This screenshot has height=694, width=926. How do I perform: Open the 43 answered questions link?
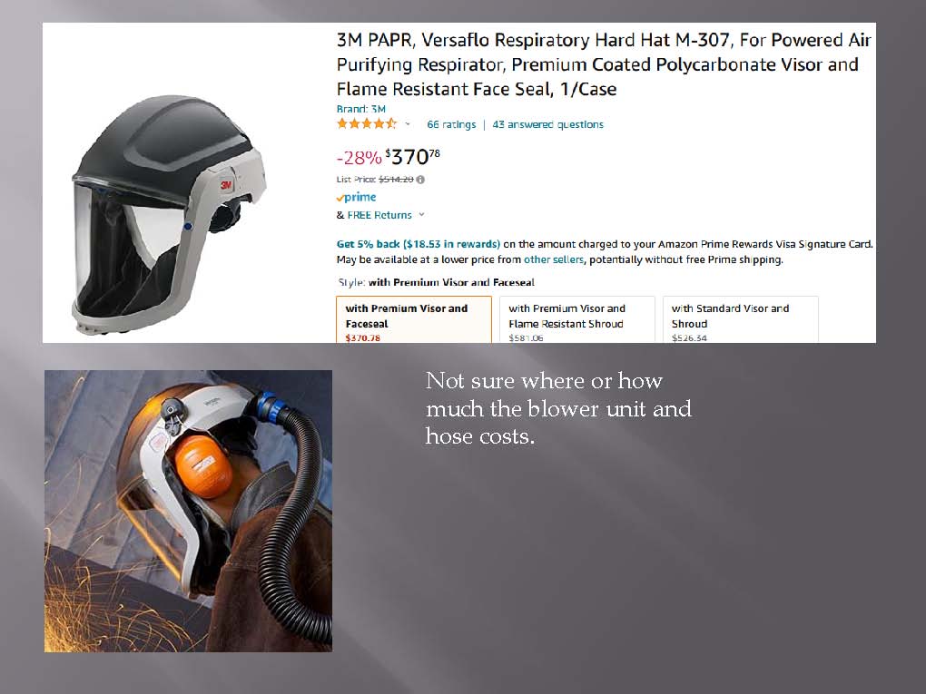[548, 124]
